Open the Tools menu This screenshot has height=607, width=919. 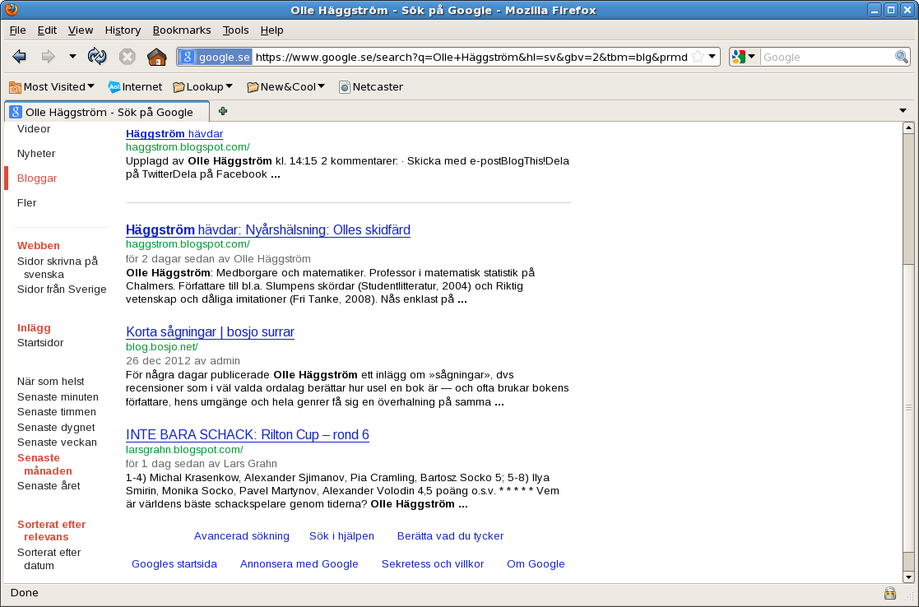point(235,30)
